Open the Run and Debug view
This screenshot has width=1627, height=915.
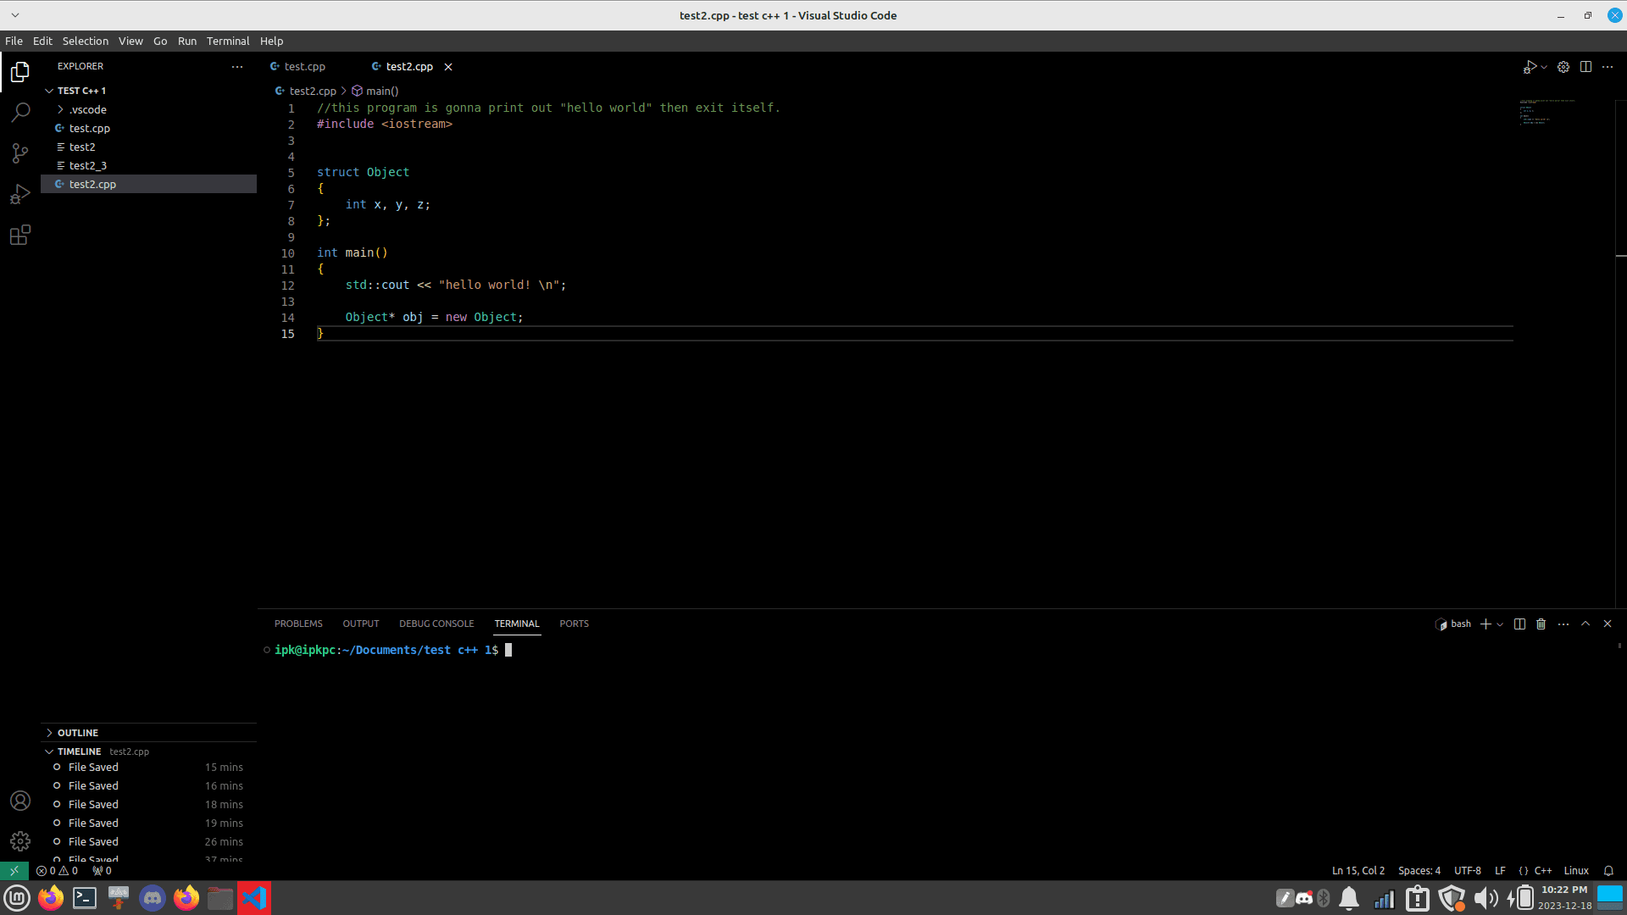pyautogui.click(x=20, y=194)
